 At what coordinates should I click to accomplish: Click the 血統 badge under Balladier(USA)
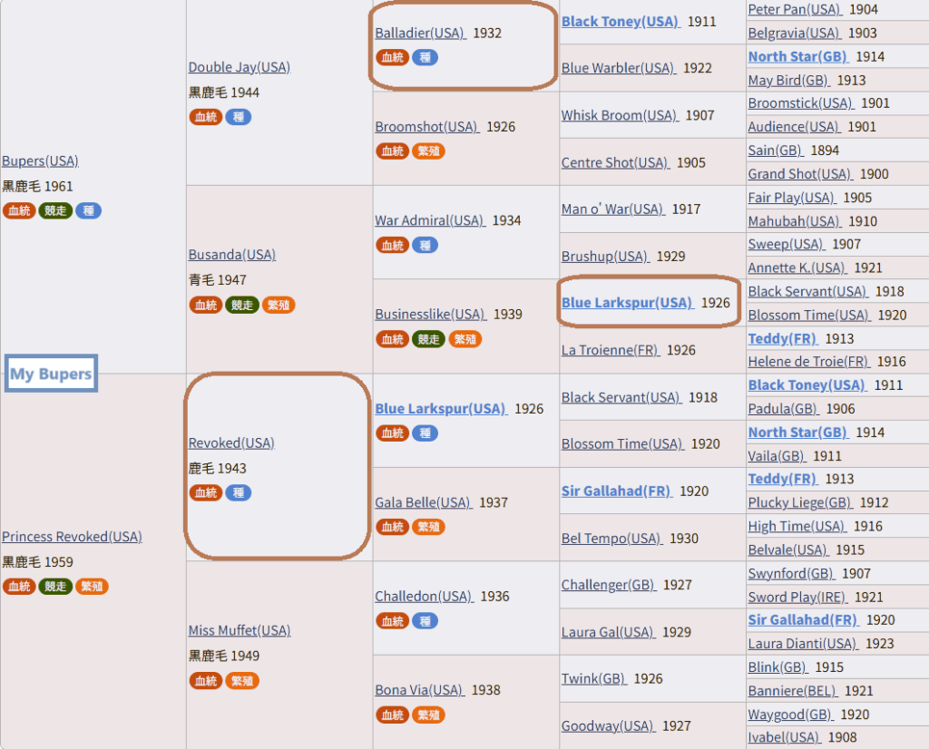tap(392, 57)
